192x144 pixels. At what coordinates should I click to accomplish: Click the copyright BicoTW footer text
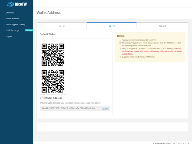click(x=171, y=143)
